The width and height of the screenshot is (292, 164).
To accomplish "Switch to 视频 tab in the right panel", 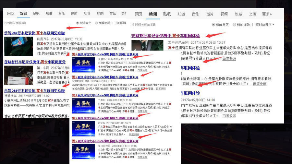I will click(224, 14).
